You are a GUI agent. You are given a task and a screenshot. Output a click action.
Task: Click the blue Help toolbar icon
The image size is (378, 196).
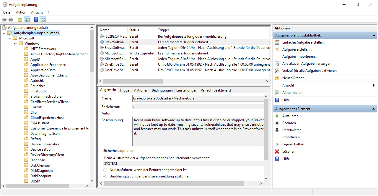coord(36,20)
